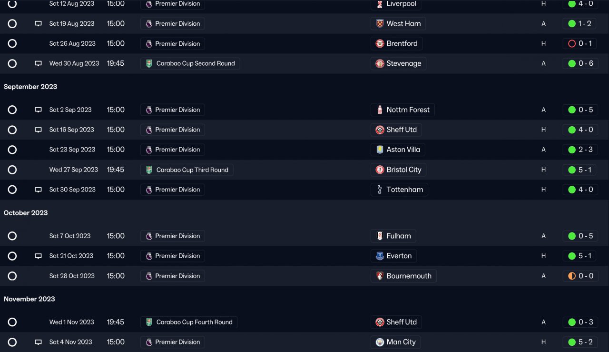Click the Stevenage club badge icon

[x=380, y=64]
